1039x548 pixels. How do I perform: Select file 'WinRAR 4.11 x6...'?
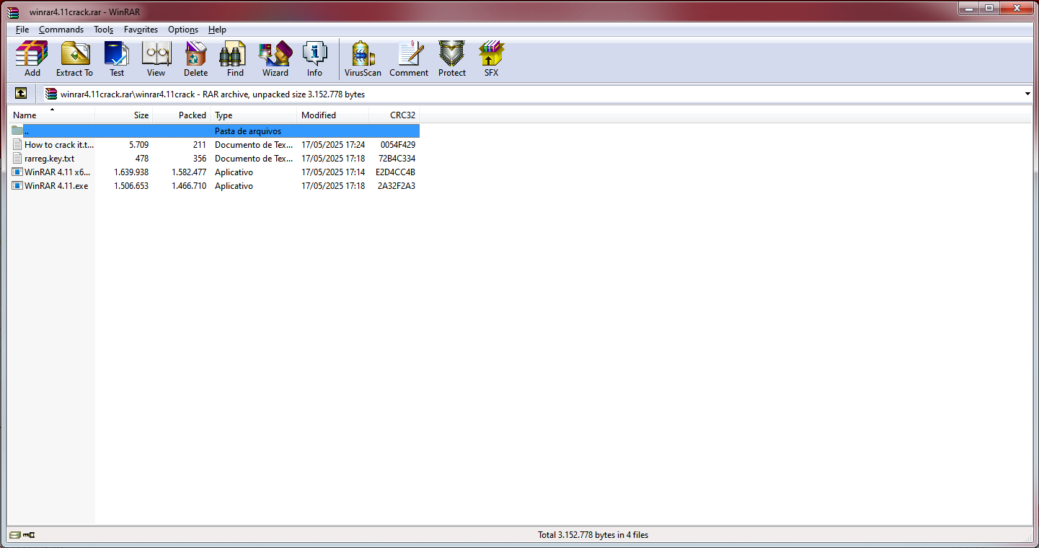tap(58, 172)
